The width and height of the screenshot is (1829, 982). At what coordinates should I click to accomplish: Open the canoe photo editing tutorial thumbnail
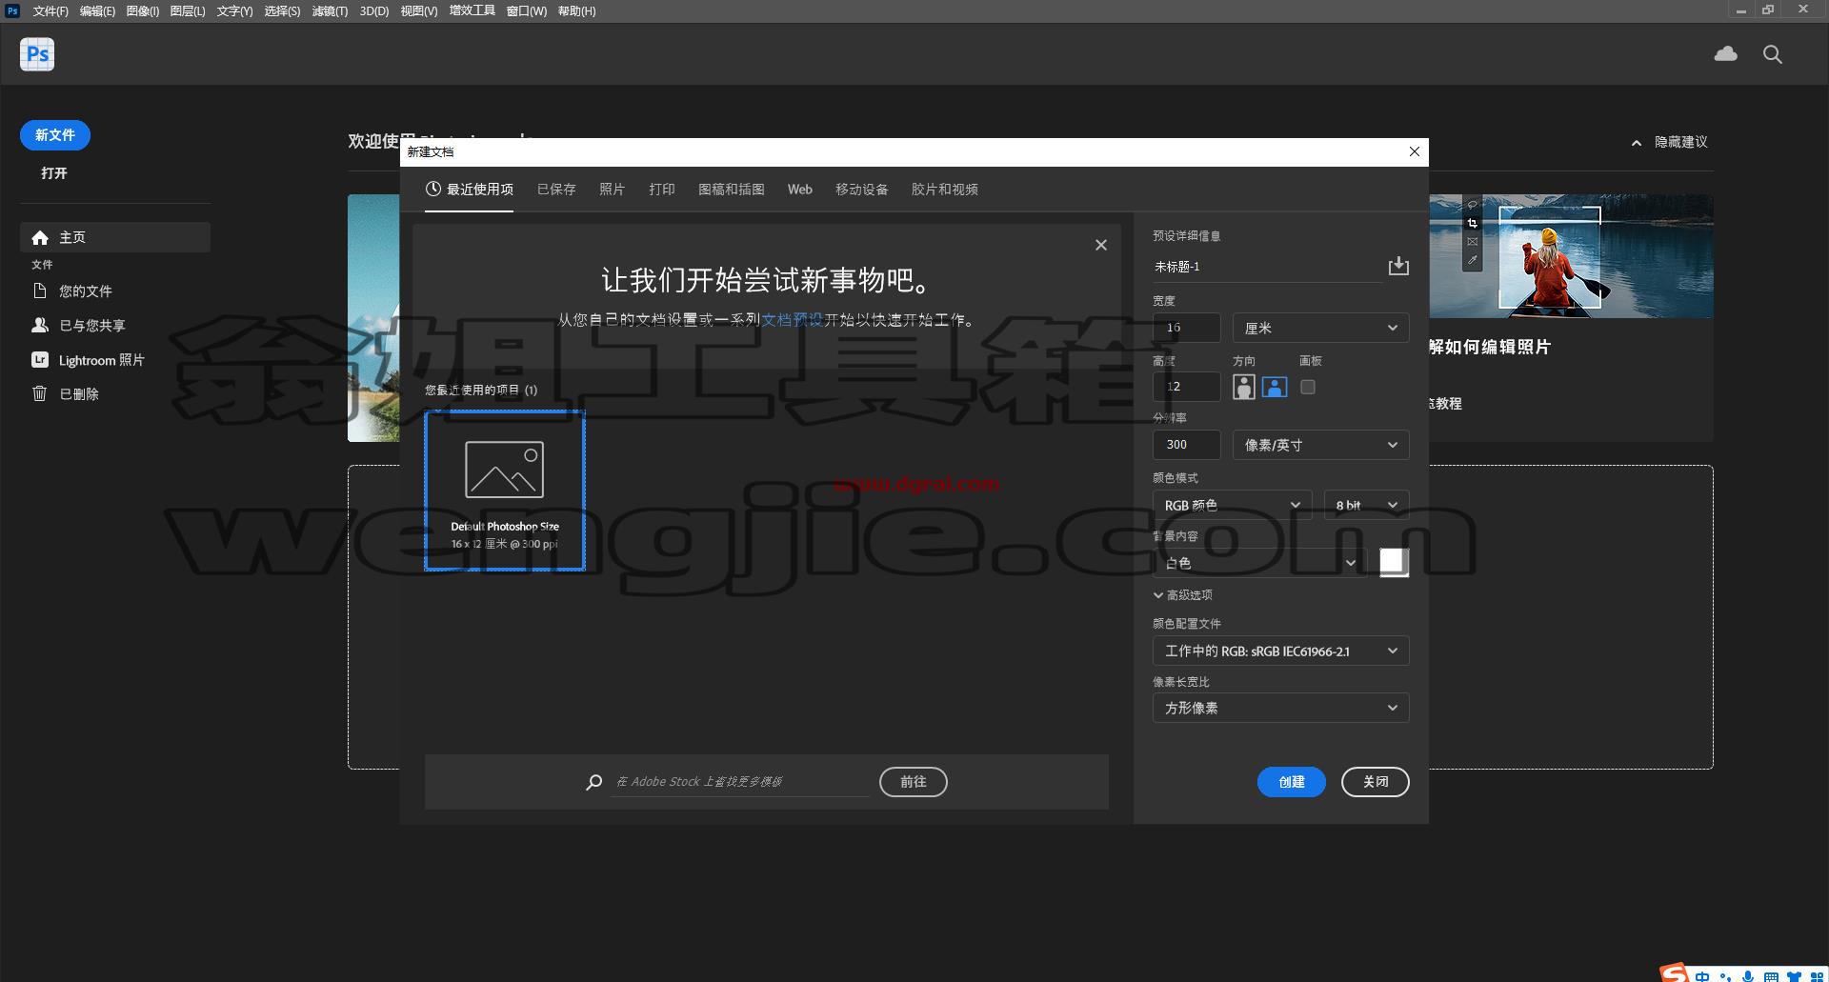tap(1571, 256)
